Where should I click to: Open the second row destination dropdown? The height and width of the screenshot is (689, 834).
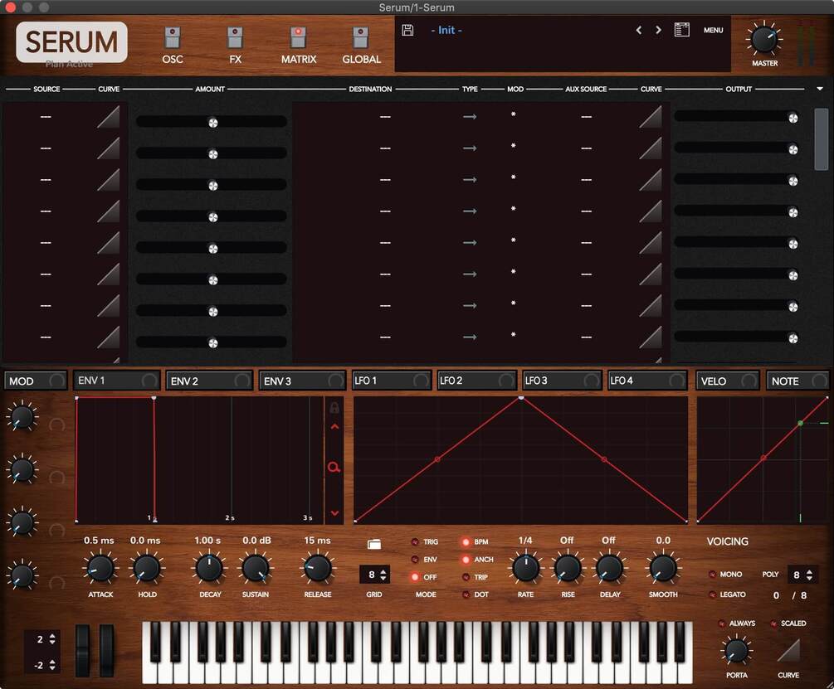point(385,148)
